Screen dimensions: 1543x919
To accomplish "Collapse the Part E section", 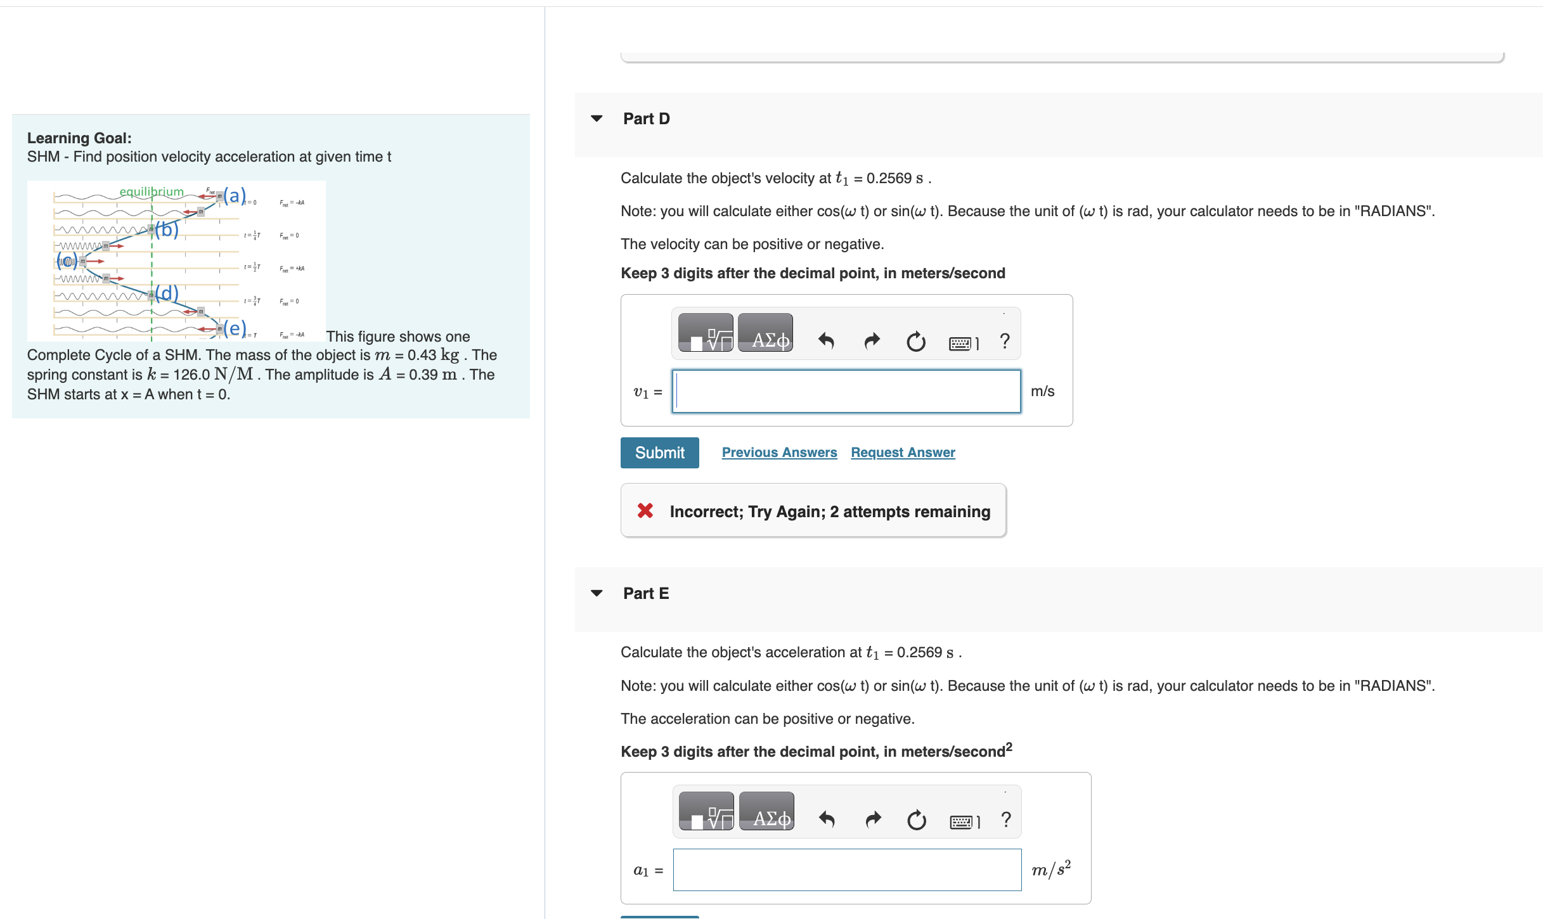I will click(x=597, y=593).
